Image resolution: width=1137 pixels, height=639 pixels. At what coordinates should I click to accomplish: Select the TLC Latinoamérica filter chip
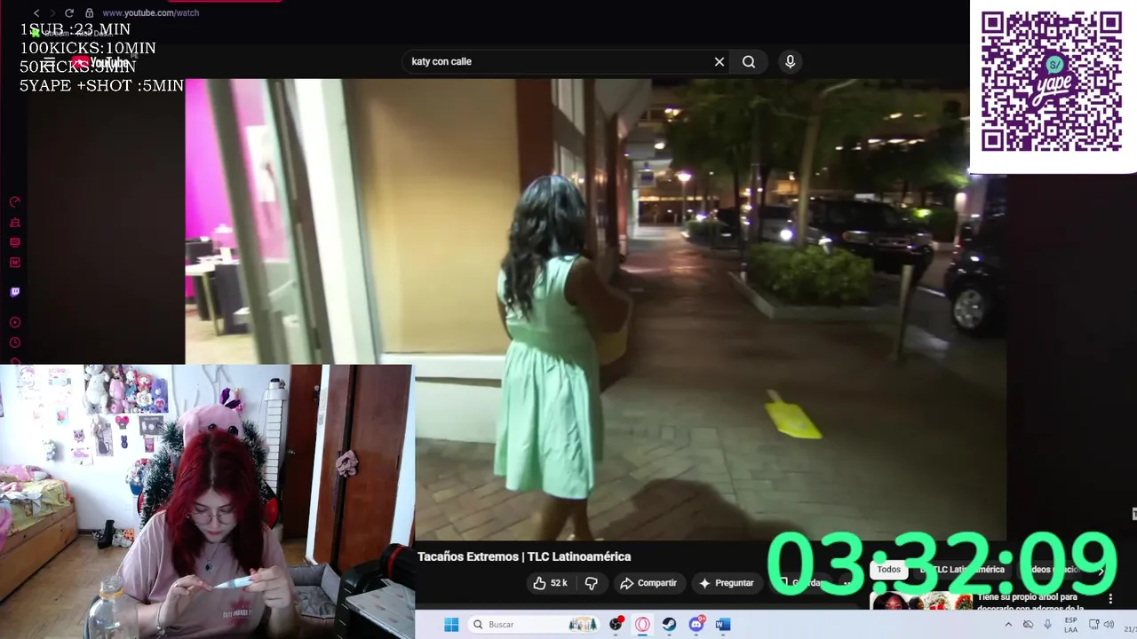pos(964,570)
